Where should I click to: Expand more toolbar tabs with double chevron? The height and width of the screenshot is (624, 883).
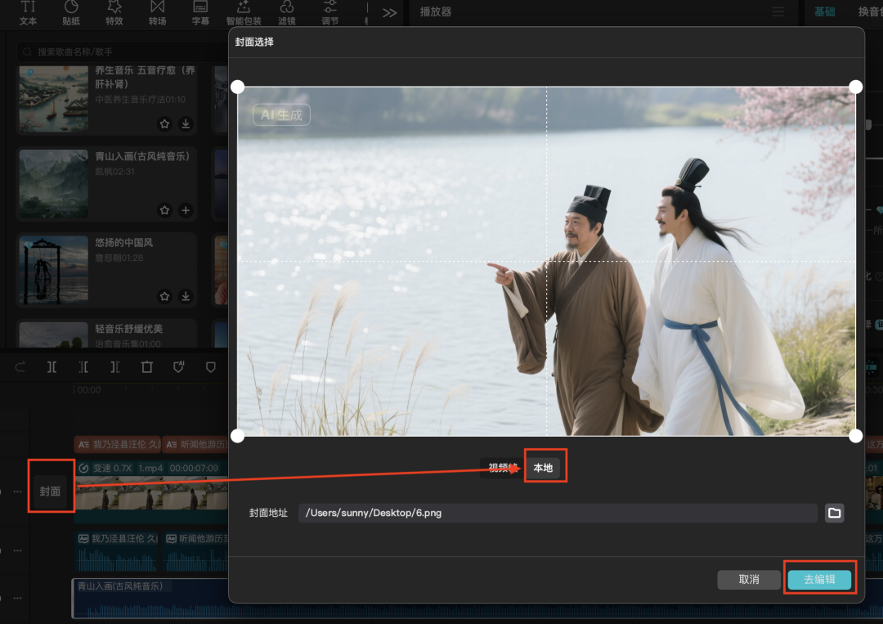point(389,12)
